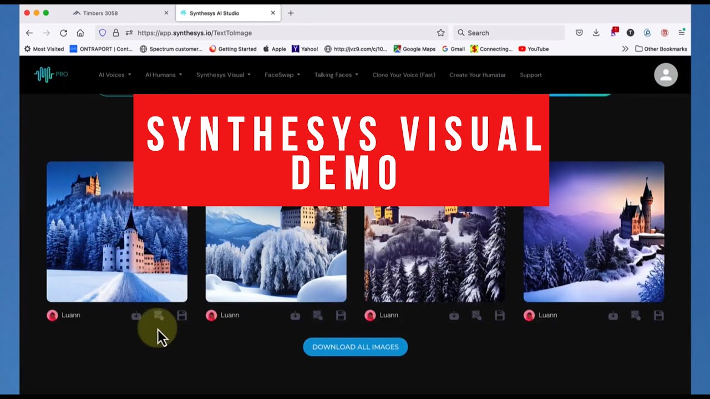Open the Support menu item
The height and width of the screenshot is (399, 710).
[x=531, y=75]
